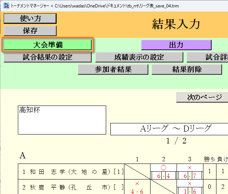Click the Aリーグ ～ Dリーグ title box
The width and height of the screenshot is (228, 194).
coord(169,129)
